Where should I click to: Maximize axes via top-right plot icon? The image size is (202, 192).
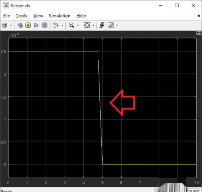click(x=199, y=33)
